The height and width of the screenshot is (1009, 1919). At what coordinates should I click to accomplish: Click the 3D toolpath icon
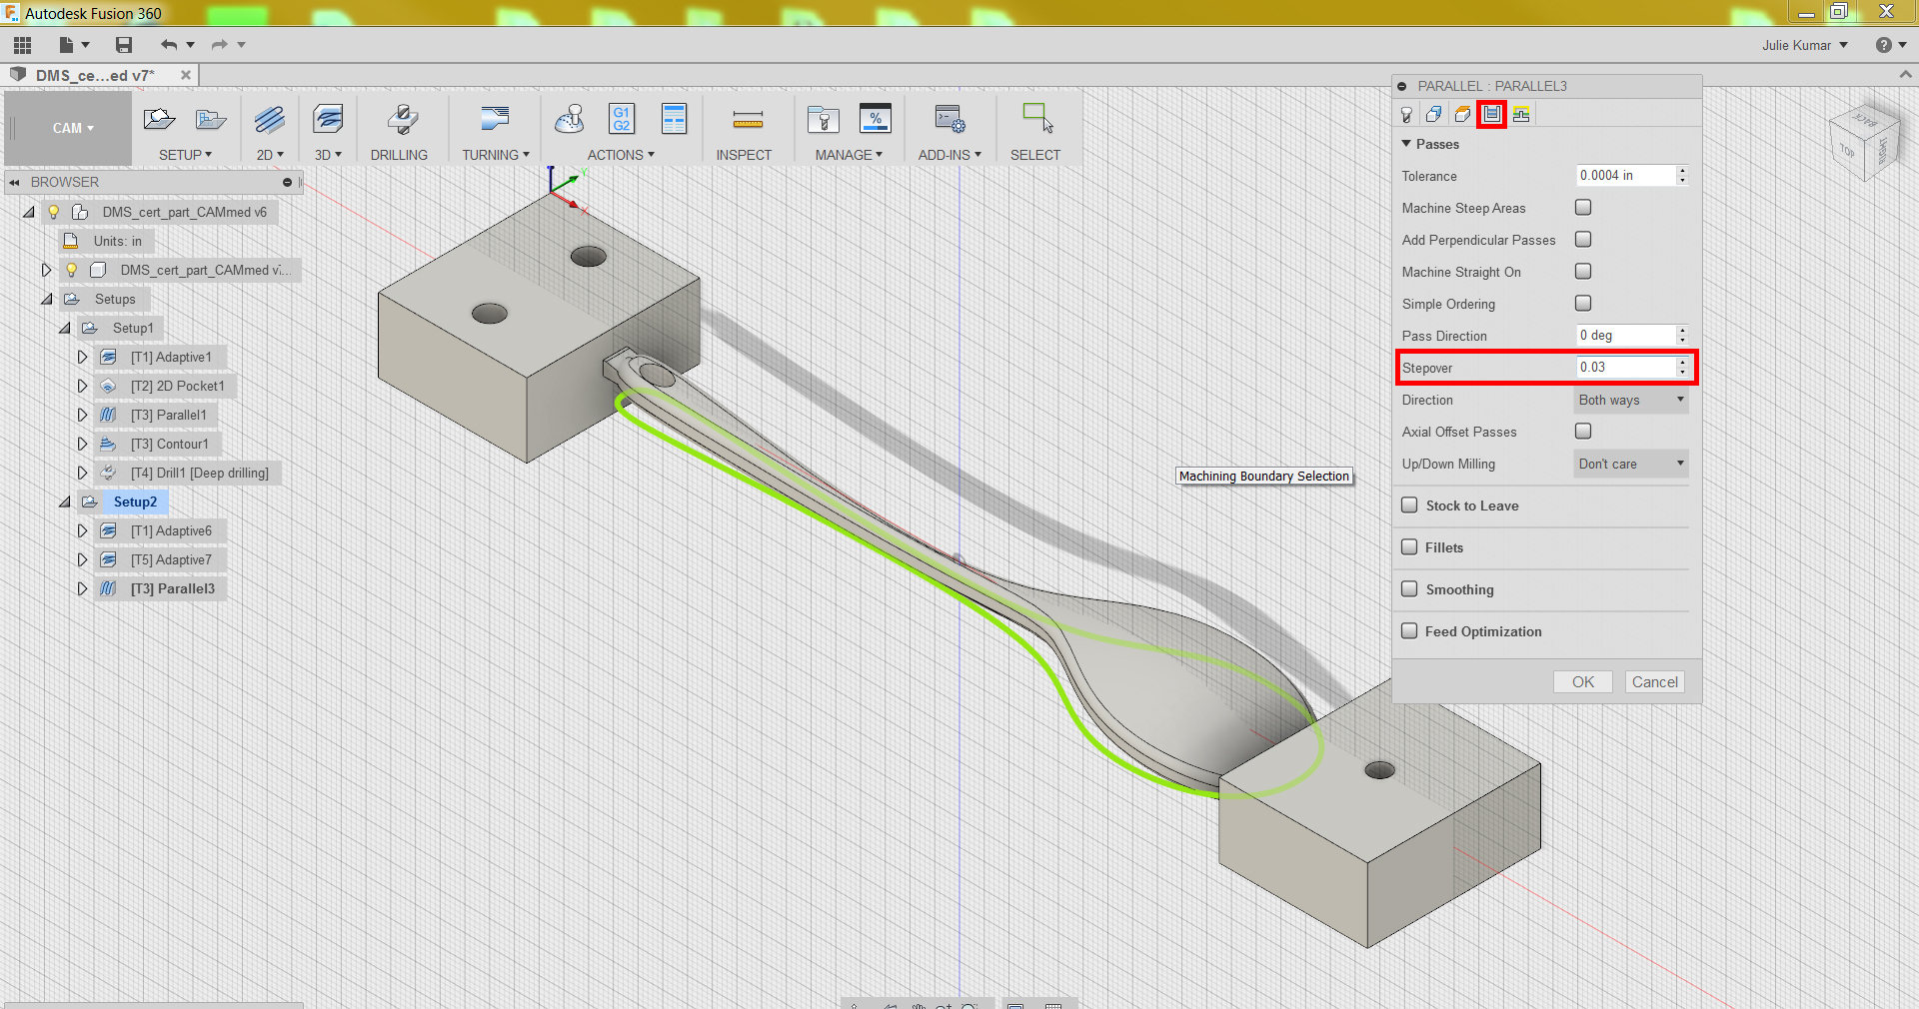328,120
